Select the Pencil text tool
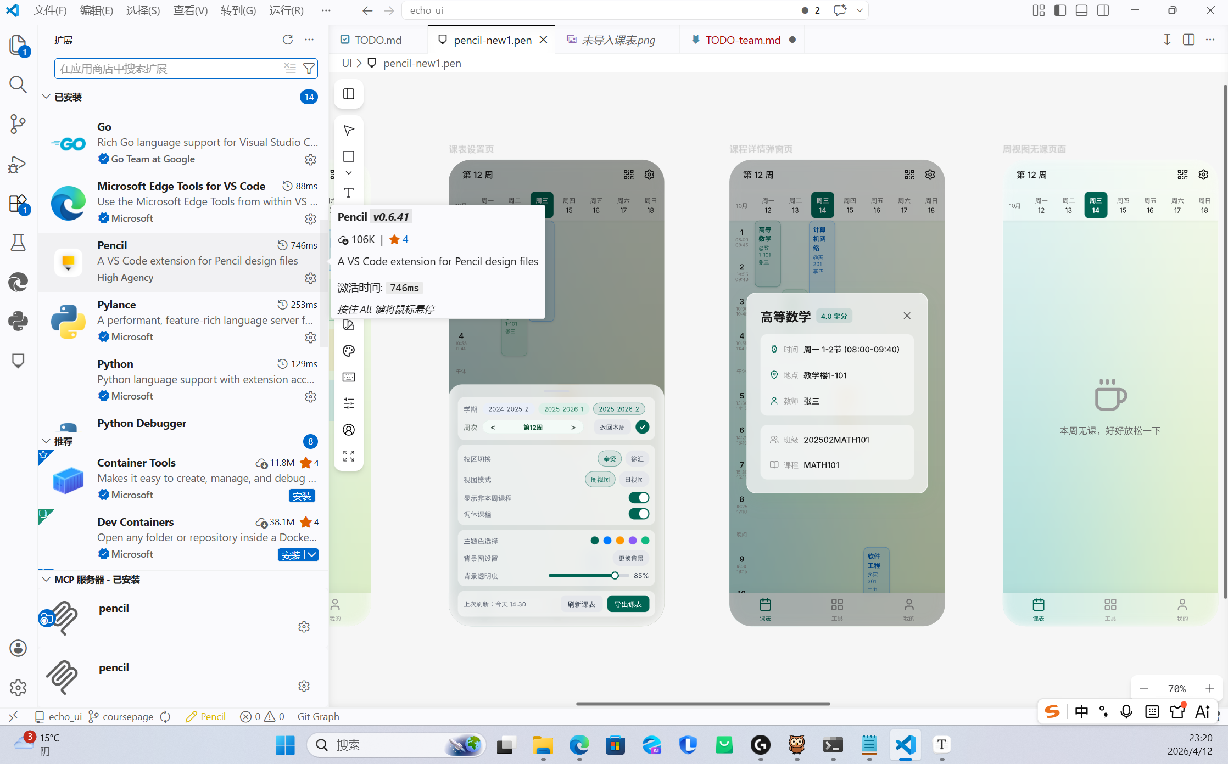 (x=349, y=193)
